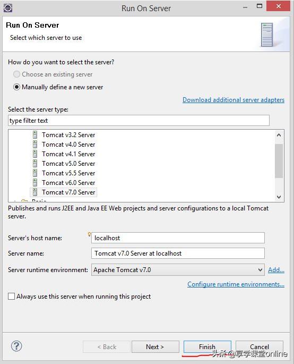
Task: Click the Tomcat v3.2 Server icon
Action: coord(35,135)
